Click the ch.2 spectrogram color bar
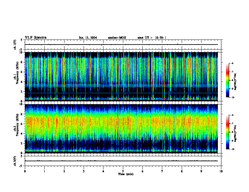This screenshot has width=249, height=192. [227, 132]
